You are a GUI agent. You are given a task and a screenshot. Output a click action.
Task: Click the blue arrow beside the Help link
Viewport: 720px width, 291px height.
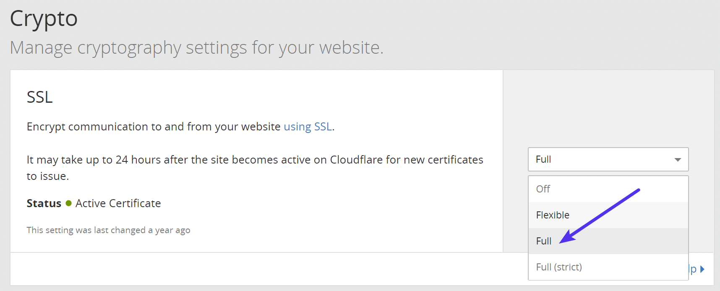pos(702,269)
